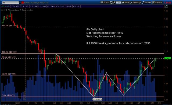Click the /6E 20 y D aggregation label
172x105 pixels.
5,6
